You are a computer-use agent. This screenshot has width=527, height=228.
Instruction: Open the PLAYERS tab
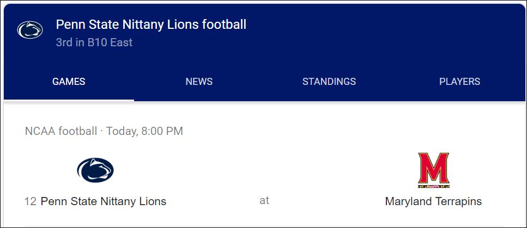[459, 82]
